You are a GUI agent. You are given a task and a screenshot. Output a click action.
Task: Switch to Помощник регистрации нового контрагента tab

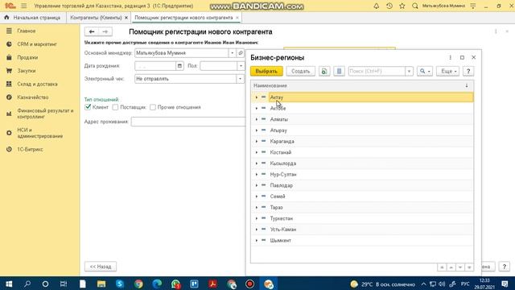click(183, 18)
